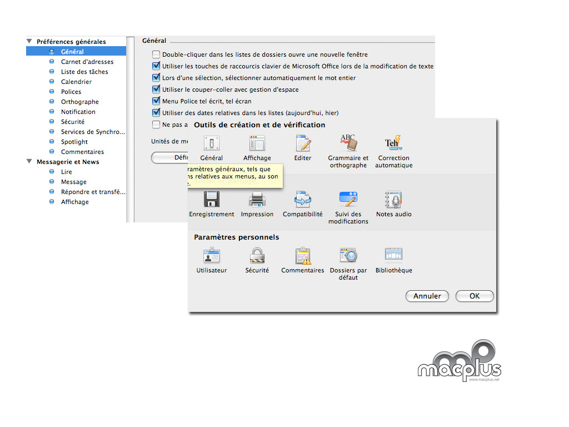Open Correction automatique icon
The height and width of the screenshot is (427, 569).
click(393, 144)
